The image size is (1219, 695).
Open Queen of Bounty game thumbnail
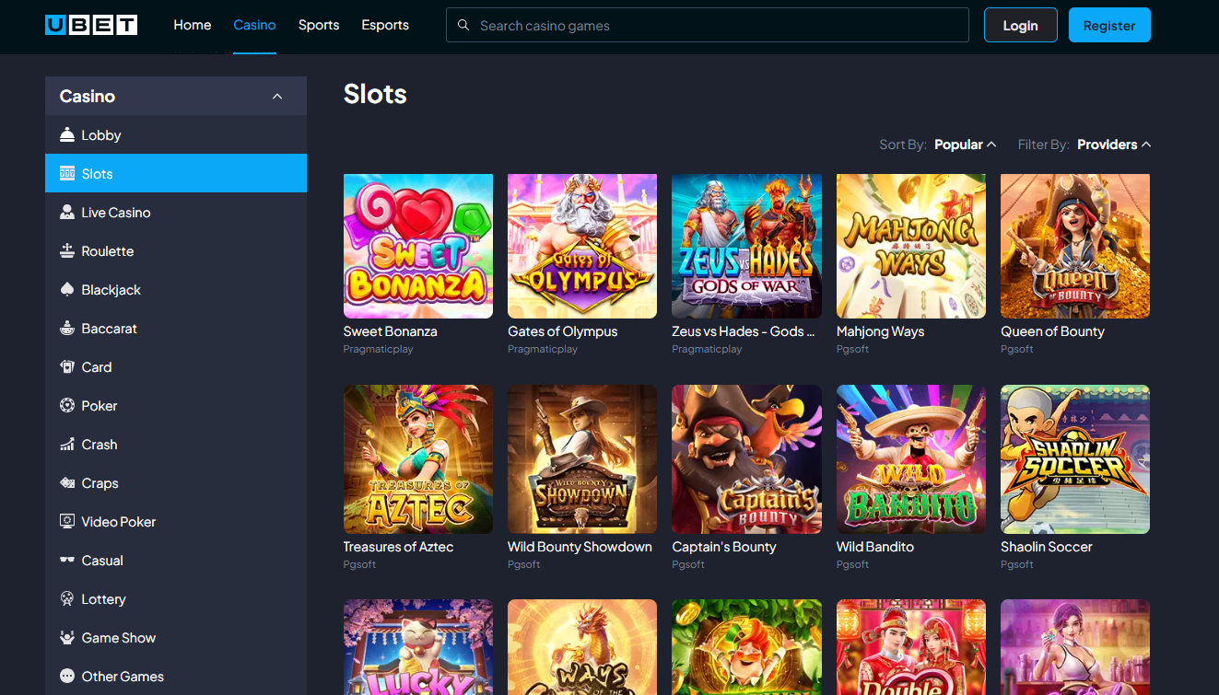click(1075, 246)
